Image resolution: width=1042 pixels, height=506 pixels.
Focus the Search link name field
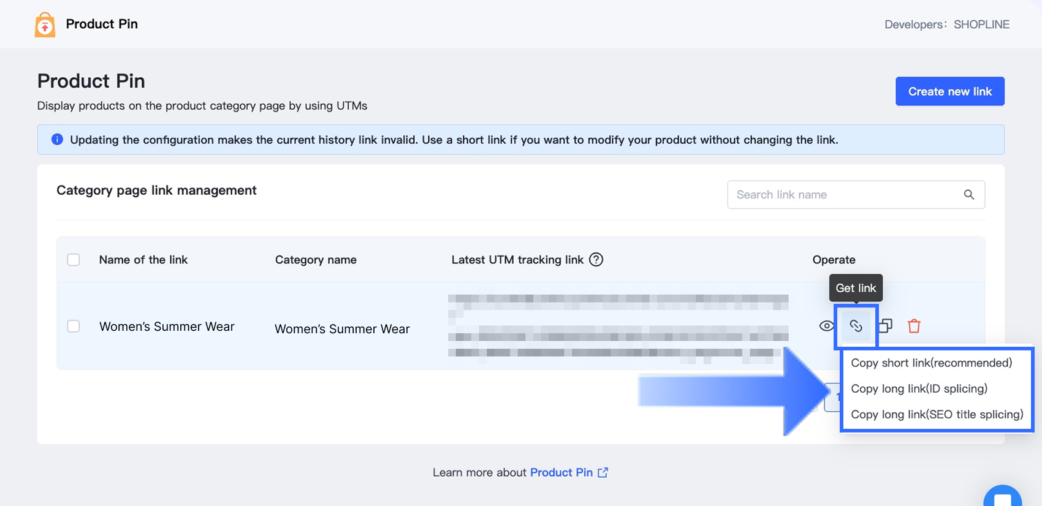(x=846, y=195)
